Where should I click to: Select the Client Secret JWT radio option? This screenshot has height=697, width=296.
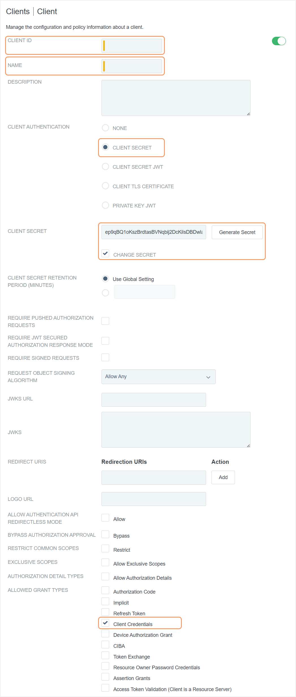point(105,167)
